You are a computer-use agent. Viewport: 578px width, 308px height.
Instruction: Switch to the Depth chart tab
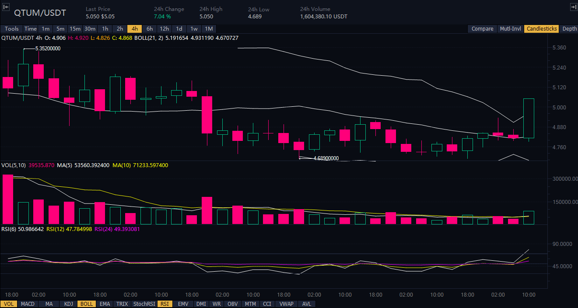(569, 29)
